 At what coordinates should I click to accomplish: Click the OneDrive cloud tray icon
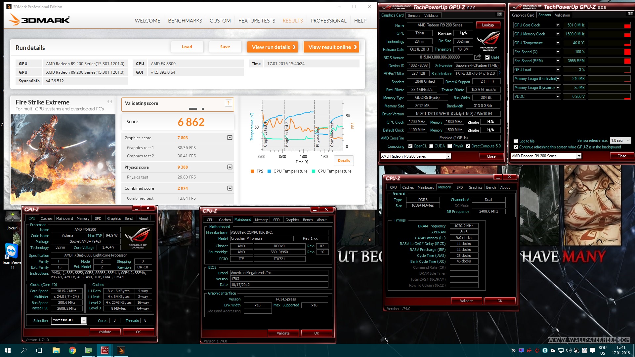pyautogui.click(x=553, y=350)
